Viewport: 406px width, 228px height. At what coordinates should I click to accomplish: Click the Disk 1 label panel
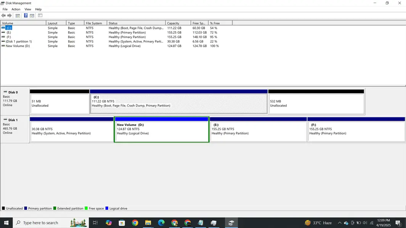[15, 129]
